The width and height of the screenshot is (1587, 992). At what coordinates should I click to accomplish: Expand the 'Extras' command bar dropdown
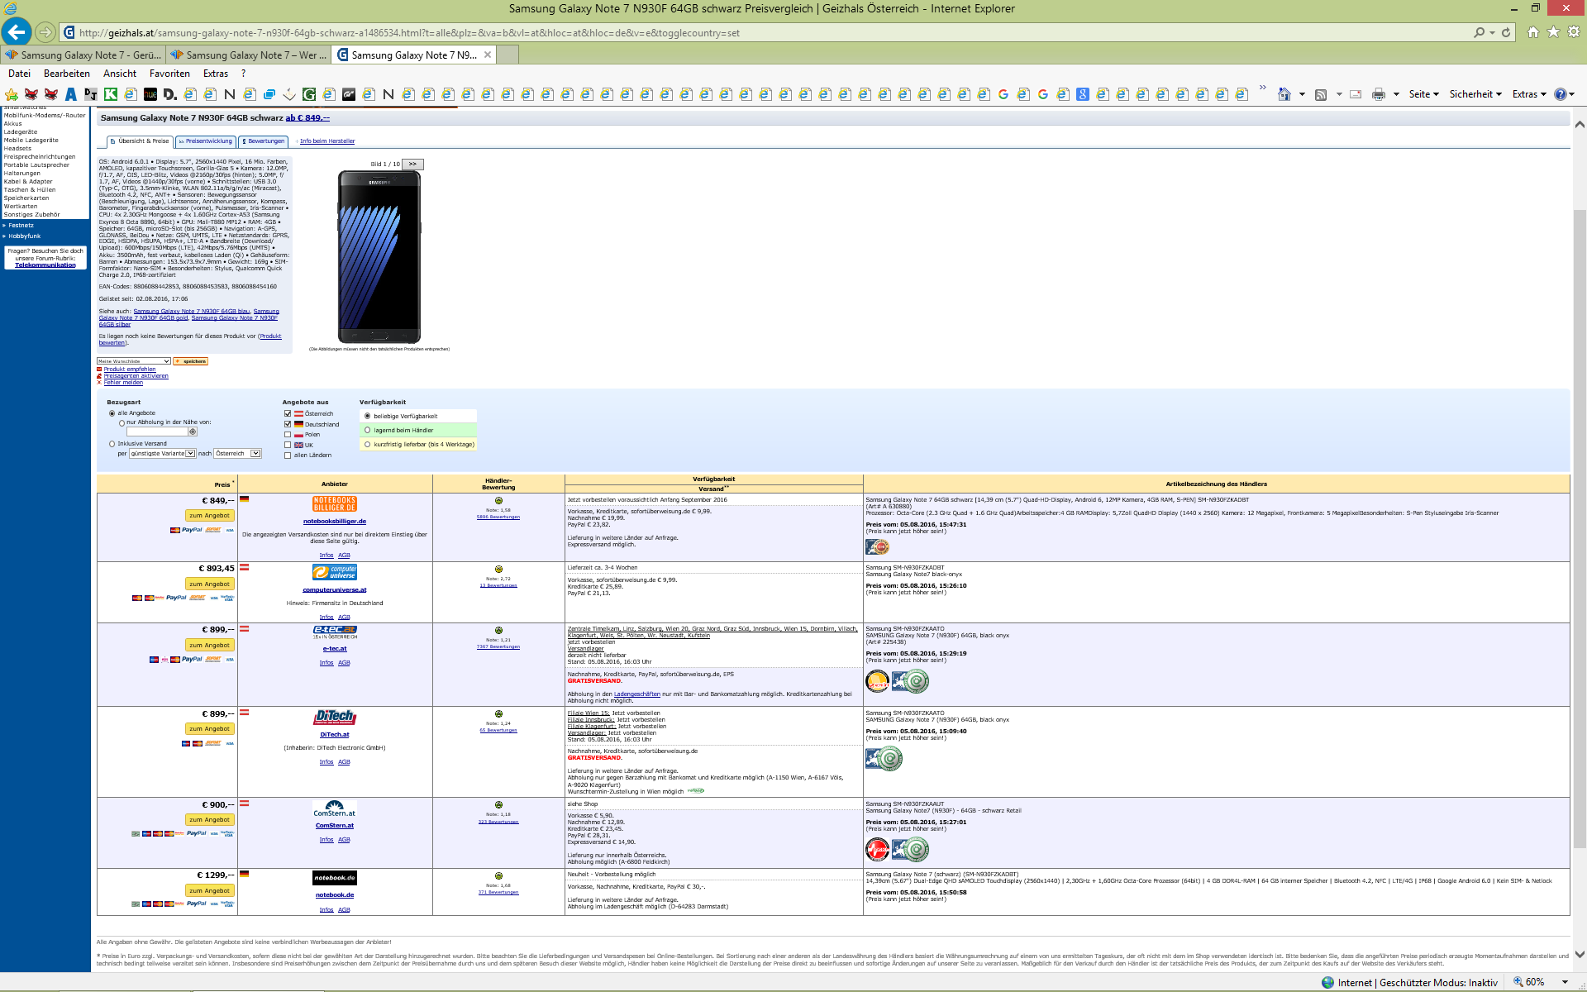click(x=1529, y=94)
